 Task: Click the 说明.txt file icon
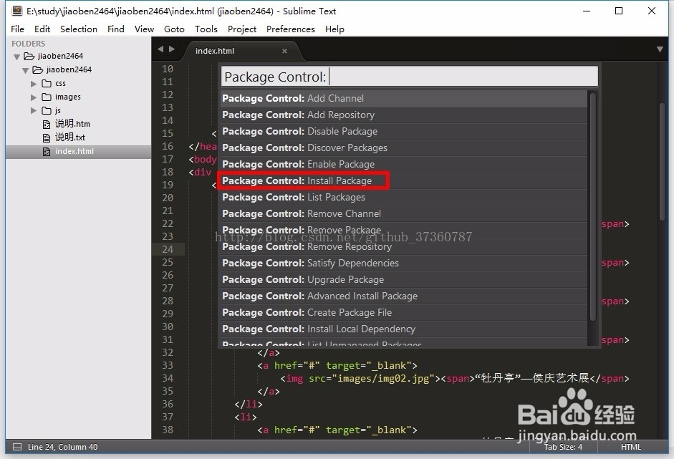point(47,138)
